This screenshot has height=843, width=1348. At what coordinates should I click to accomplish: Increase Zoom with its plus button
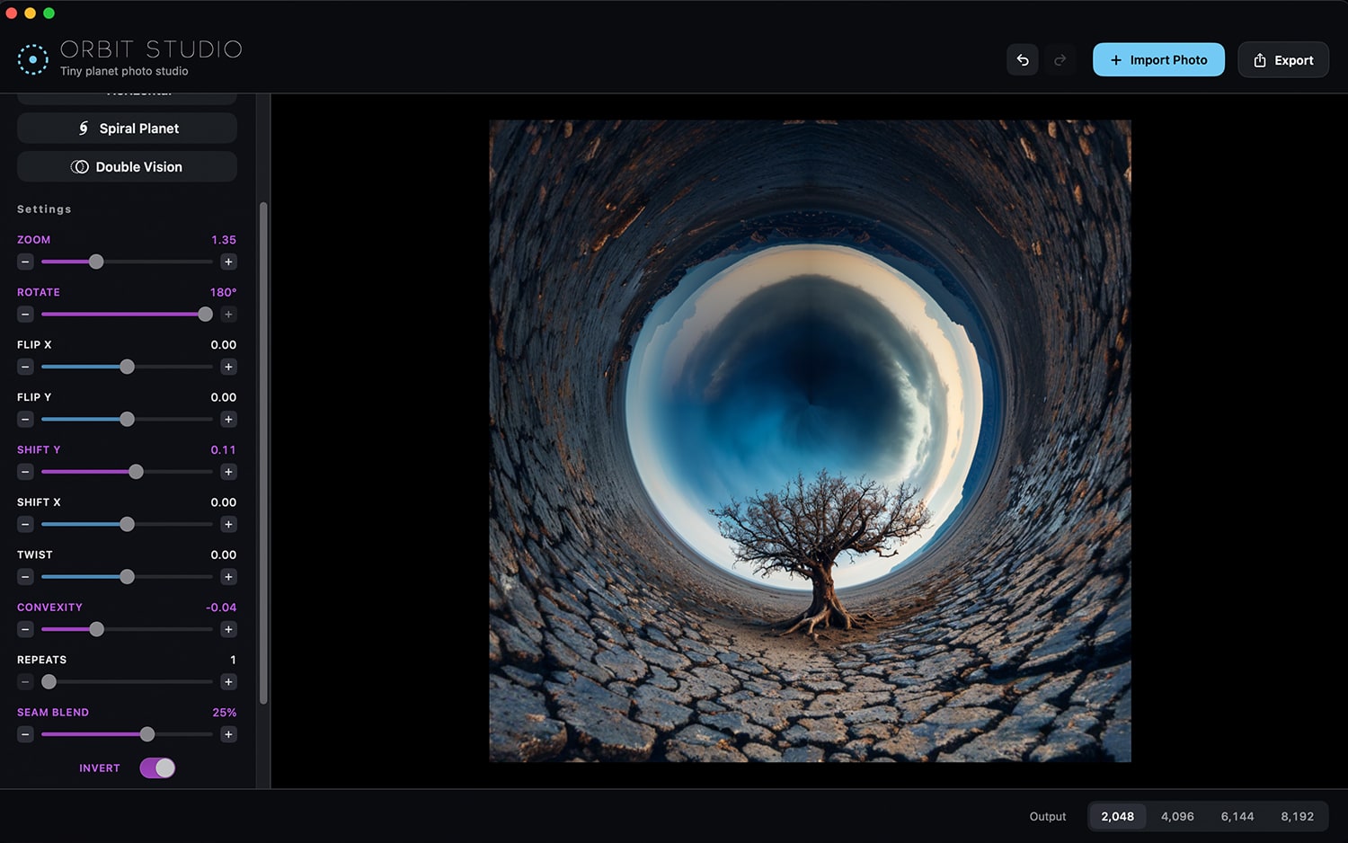[x=228, y=262]
